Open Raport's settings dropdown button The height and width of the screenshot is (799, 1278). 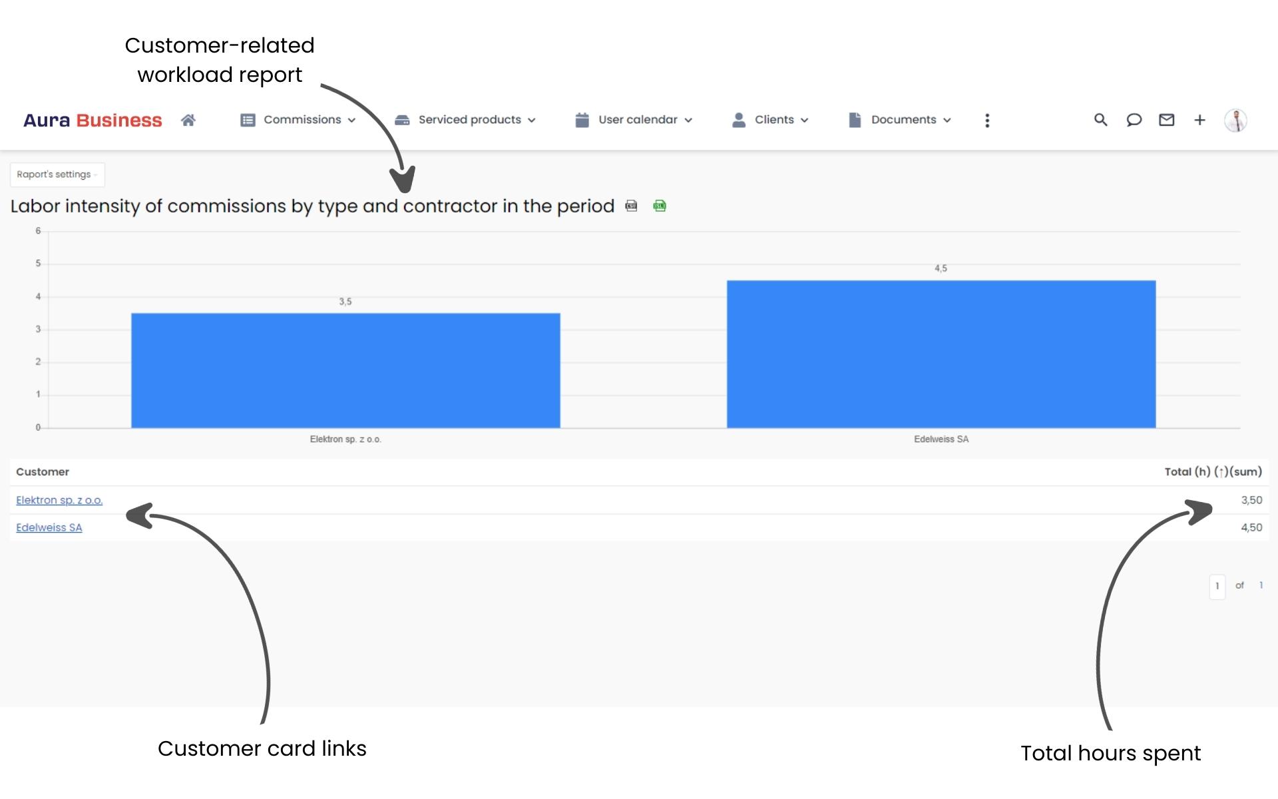click(57, 174)
